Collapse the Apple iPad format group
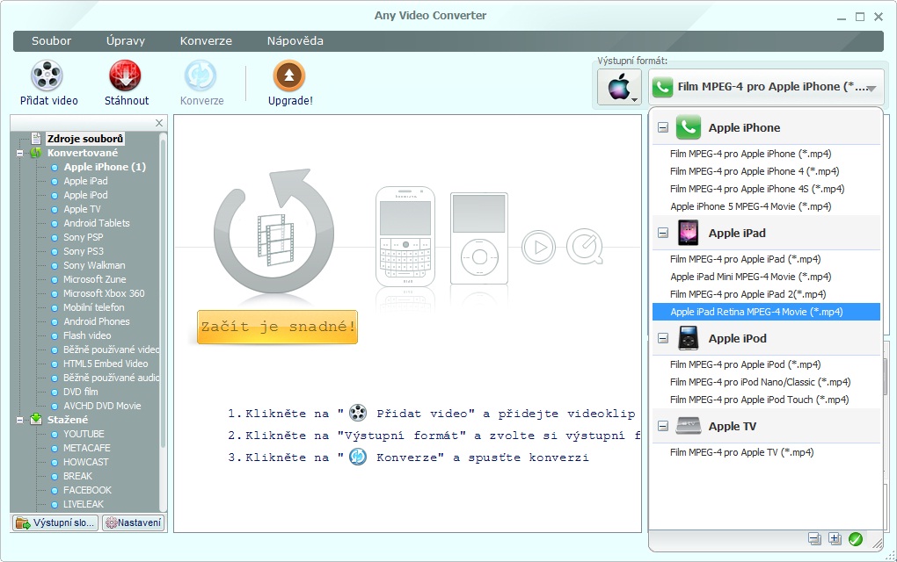The height and width of the screenshot is (562, 897). [663, 233]
